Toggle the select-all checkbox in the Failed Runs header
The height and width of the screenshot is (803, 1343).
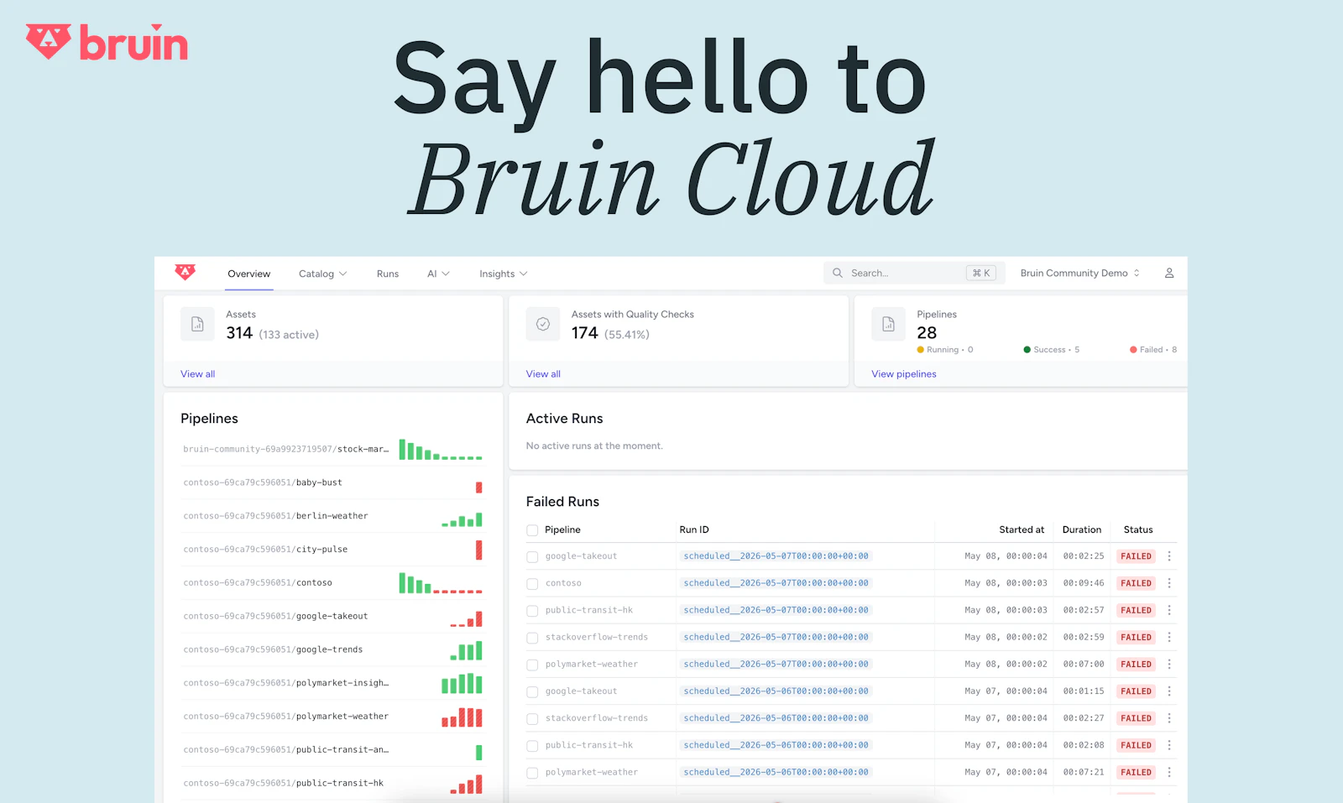click(x=532, y=530)
